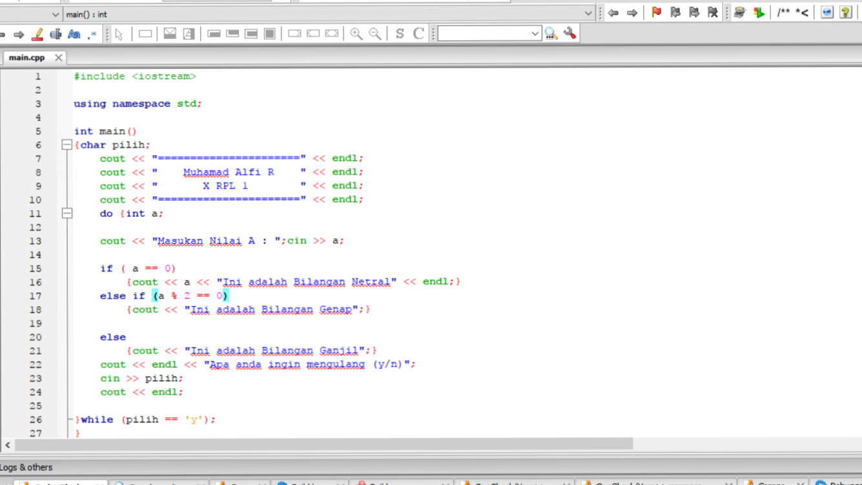The image size is (862, 485).
Task: Click the 'else if (a % 2 == 0)' line
Action: click(x=164, y=296)
